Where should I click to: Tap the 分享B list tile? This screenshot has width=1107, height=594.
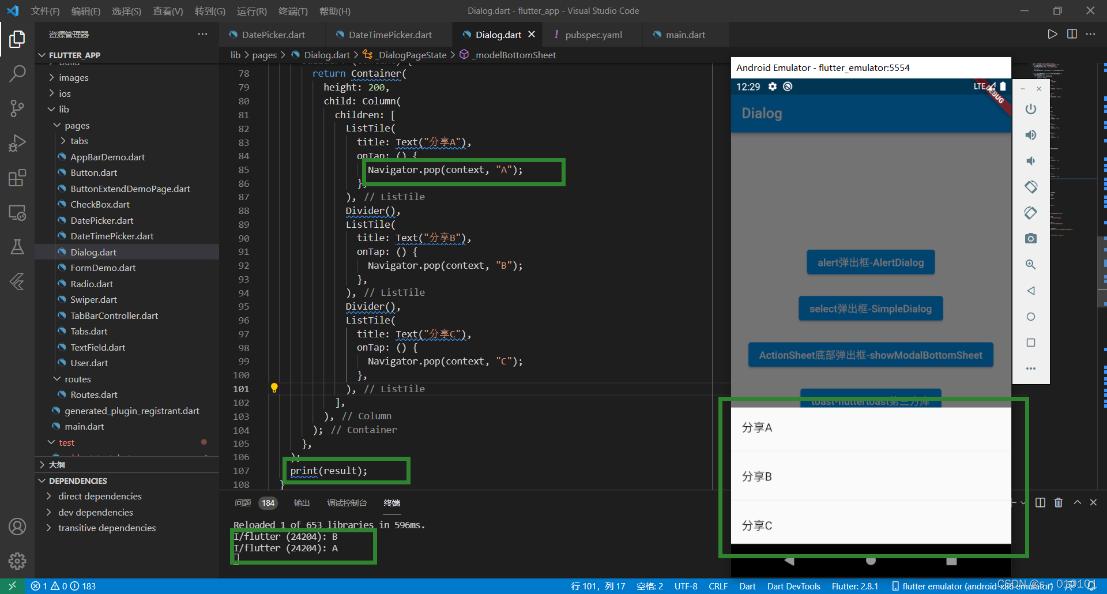pos(871,476)
